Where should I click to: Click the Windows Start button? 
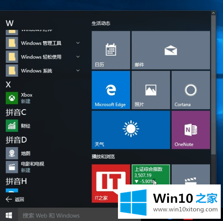click(9, 215)
